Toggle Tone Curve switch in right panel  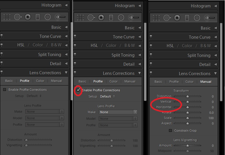pyautogui.click(x=151, y=37)
